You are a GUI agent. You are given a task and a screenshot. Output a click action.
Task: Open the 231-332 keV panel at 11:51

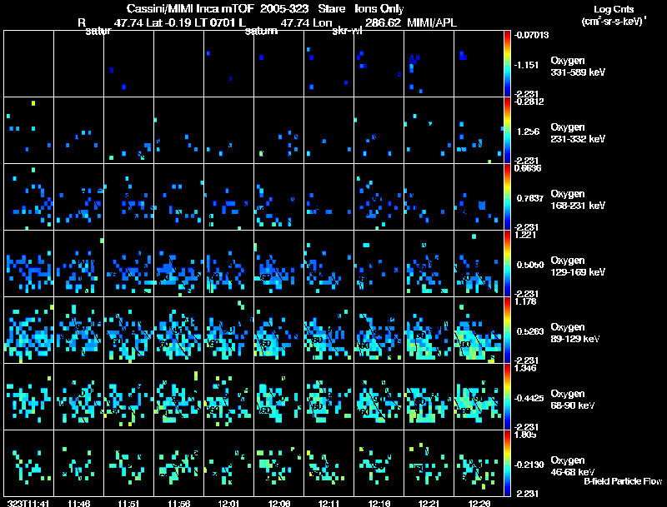129,130
